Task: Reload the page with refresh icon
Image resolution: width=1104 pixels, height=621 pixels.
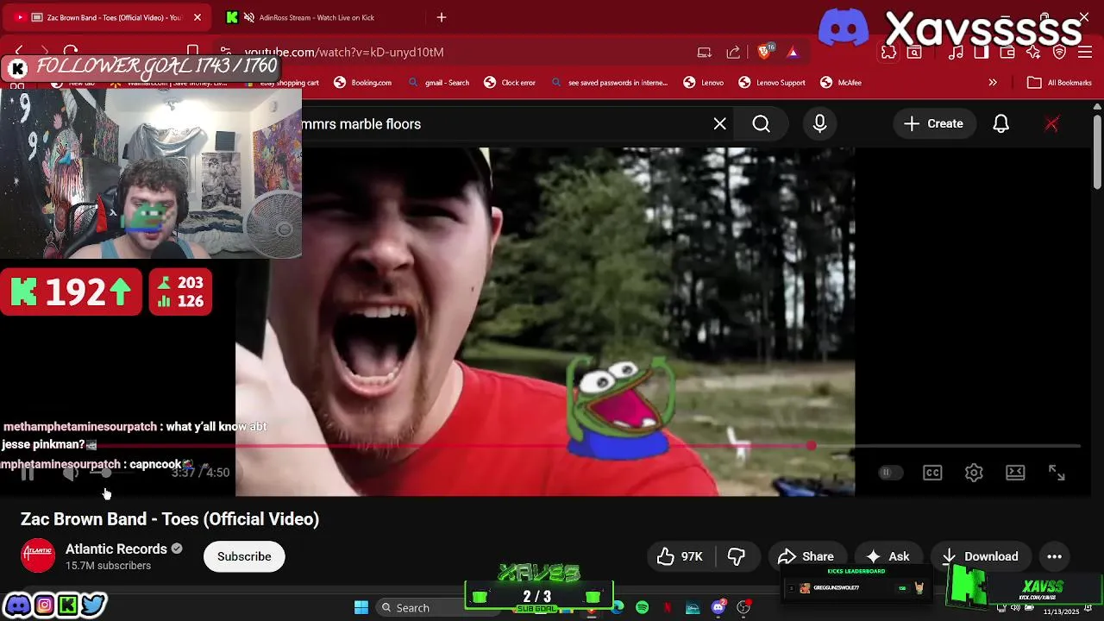Action: pos(71,53)
